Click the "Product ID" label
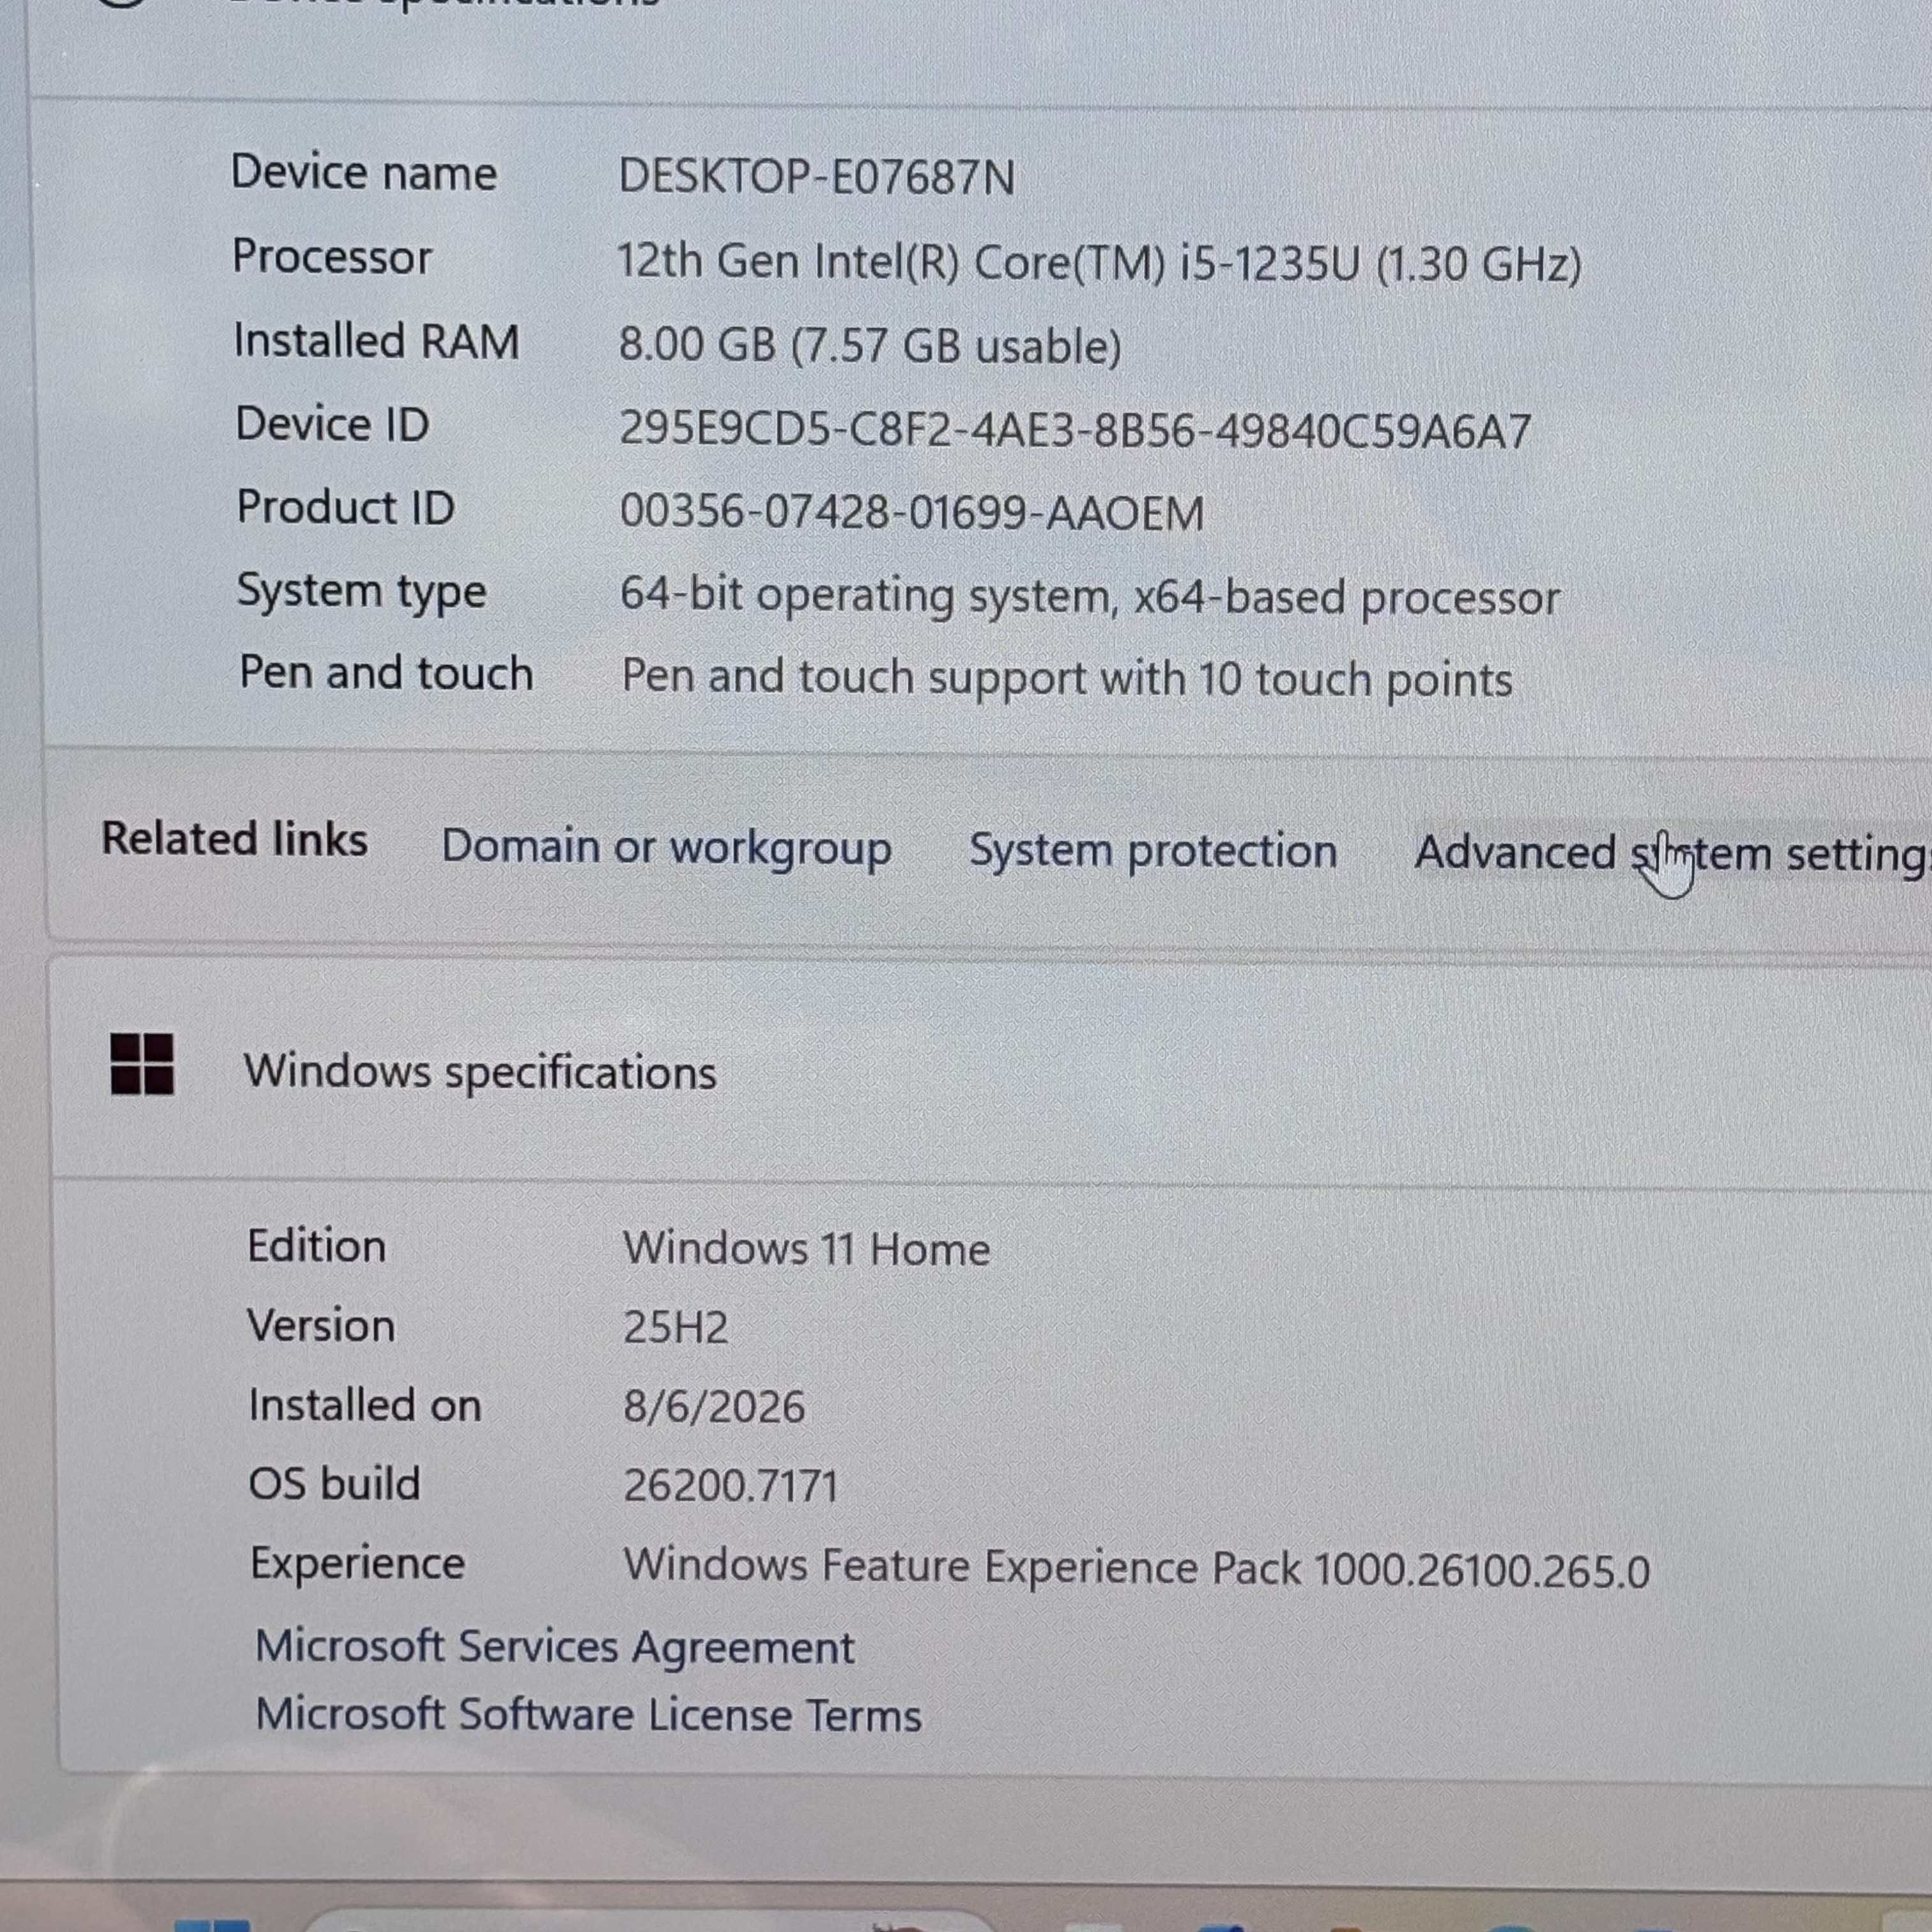 [346, 507]
